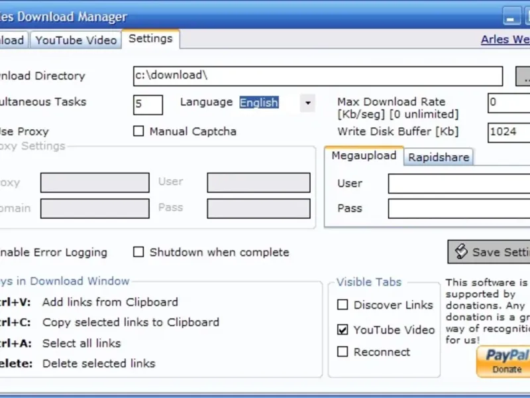Click the Megaupload User field
The width and height of the screenshot is (530, 398).
coord(459,184)
